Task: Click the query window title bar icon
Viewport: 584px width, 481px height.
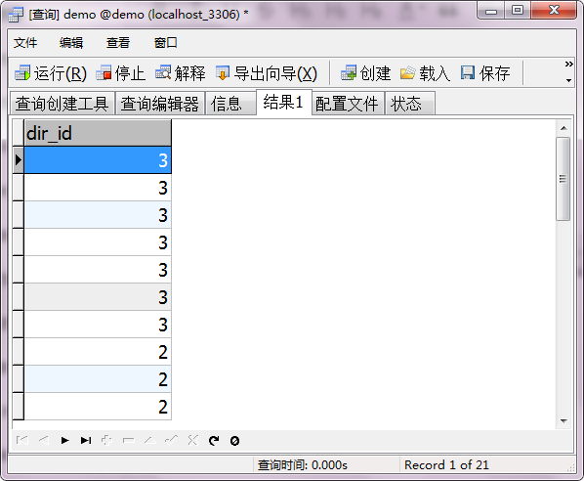Action: click(16, 14)
